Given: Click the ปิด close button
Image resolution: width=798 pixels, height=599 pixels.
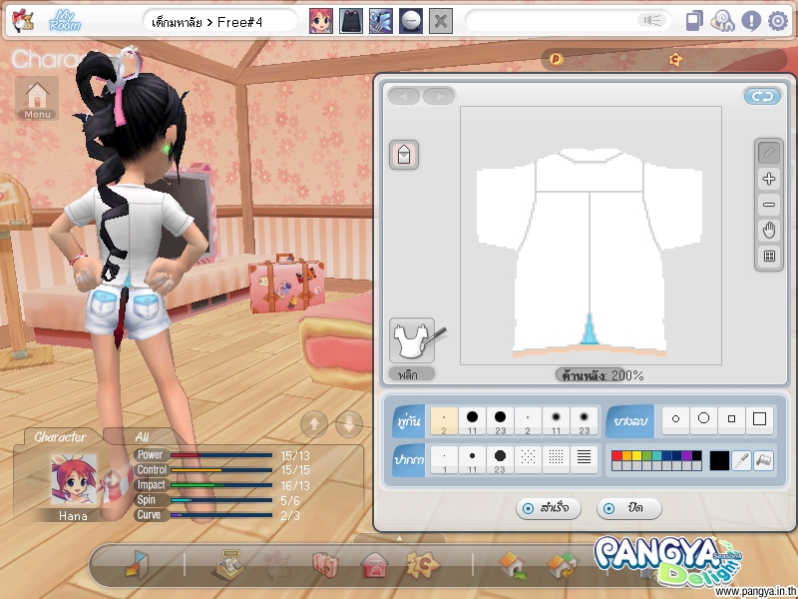Looking at the screenshot, I should [629, 508].
